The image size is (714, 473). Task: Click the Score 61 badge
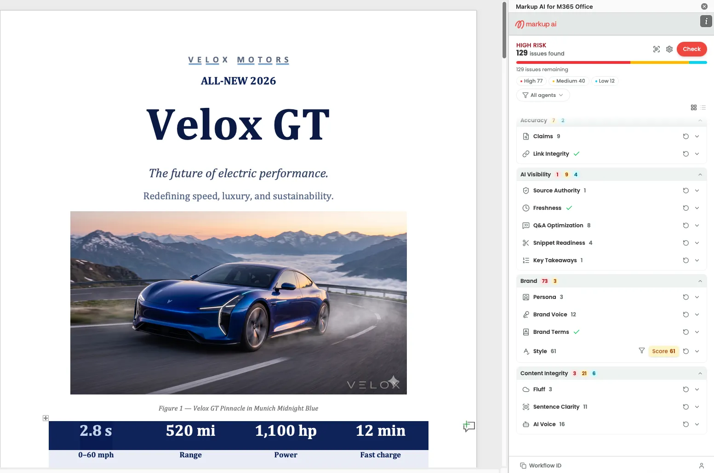click(x=663, y=351)
